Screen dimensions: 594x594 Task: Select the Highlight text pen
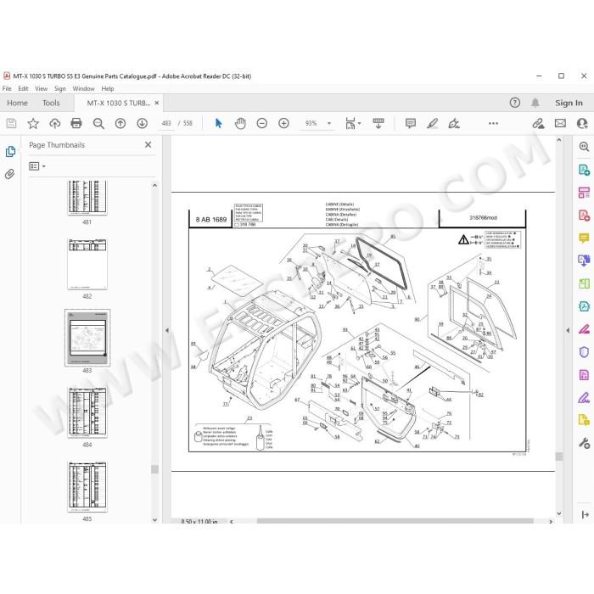[x=432, y=124]
